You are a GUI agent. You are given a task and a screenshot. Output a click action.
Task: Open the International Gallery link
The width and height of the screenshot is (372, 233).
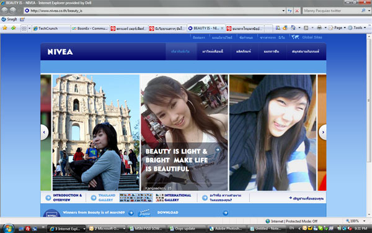(x=178, y=198)
